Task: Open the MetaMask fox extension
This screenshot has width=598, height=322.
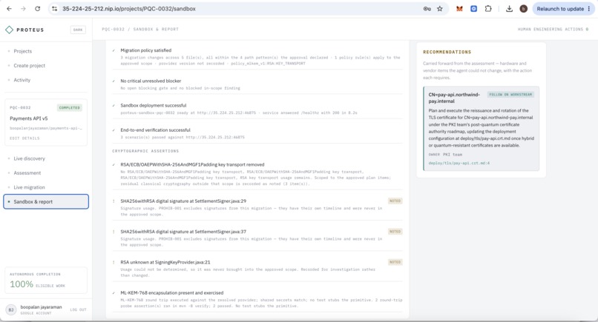Action: 459,9
